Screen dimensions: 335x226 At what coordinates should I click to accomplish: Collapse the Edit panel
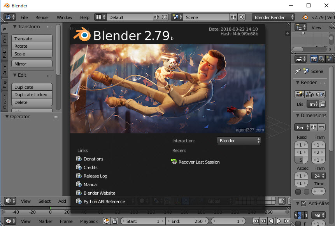15,75
